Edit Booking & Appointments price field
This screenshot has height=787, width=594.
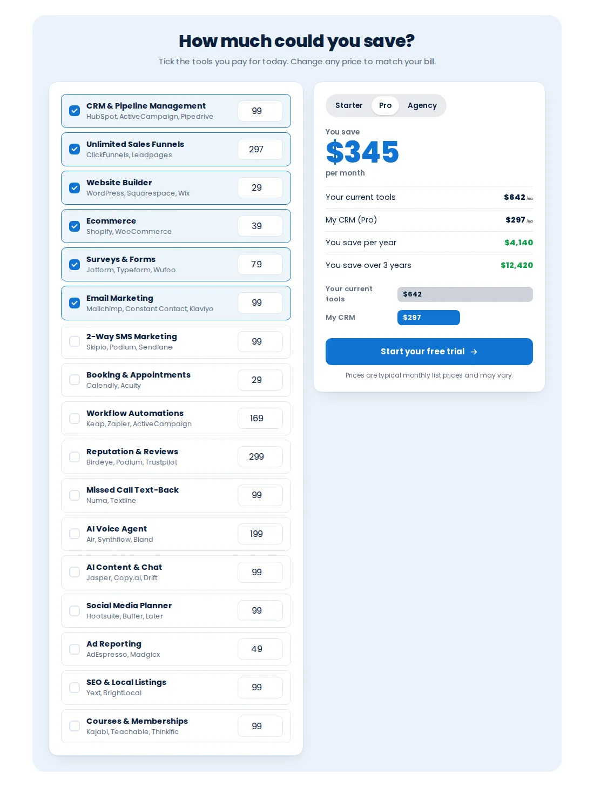point(260,380)
